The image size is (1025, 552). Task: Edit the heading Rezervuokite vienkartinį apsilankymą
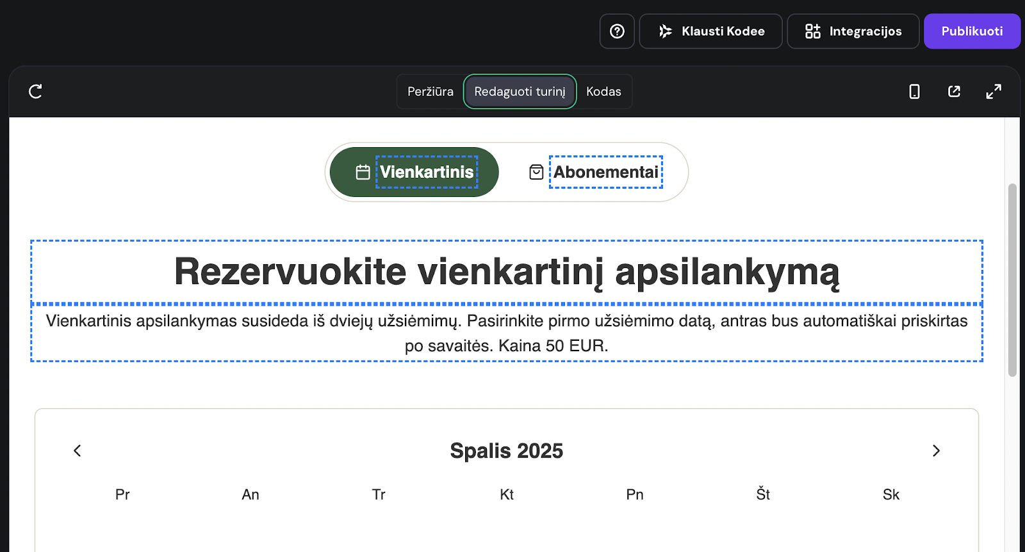click(507, 272)
